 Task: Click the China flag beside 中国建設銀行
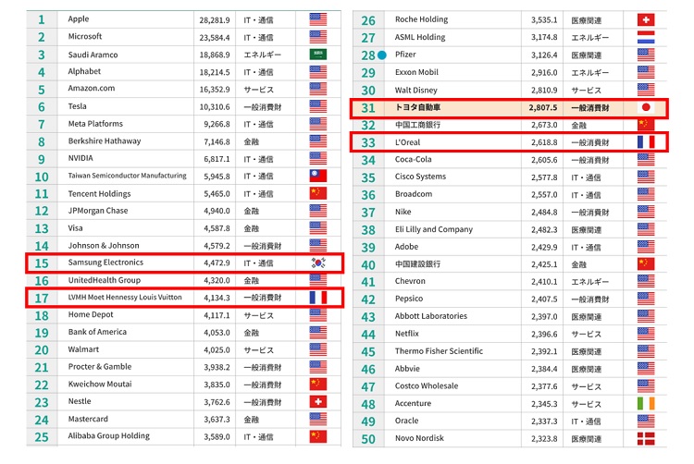pyautogui.click(x=646, y=264)
